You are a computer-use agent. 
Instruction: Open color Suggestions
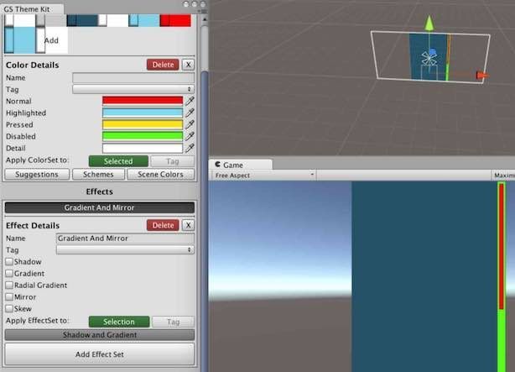37,175
